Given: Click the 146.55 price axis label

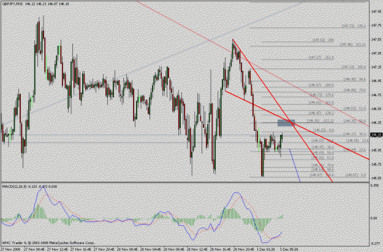Looking at the screenshot, I should [x=376, y=109].
